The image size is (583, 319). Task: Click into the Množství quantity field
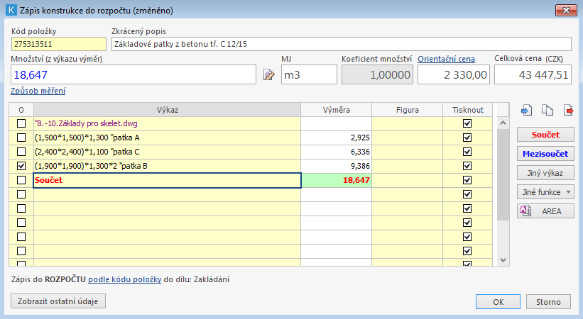[x=134, y=74]
